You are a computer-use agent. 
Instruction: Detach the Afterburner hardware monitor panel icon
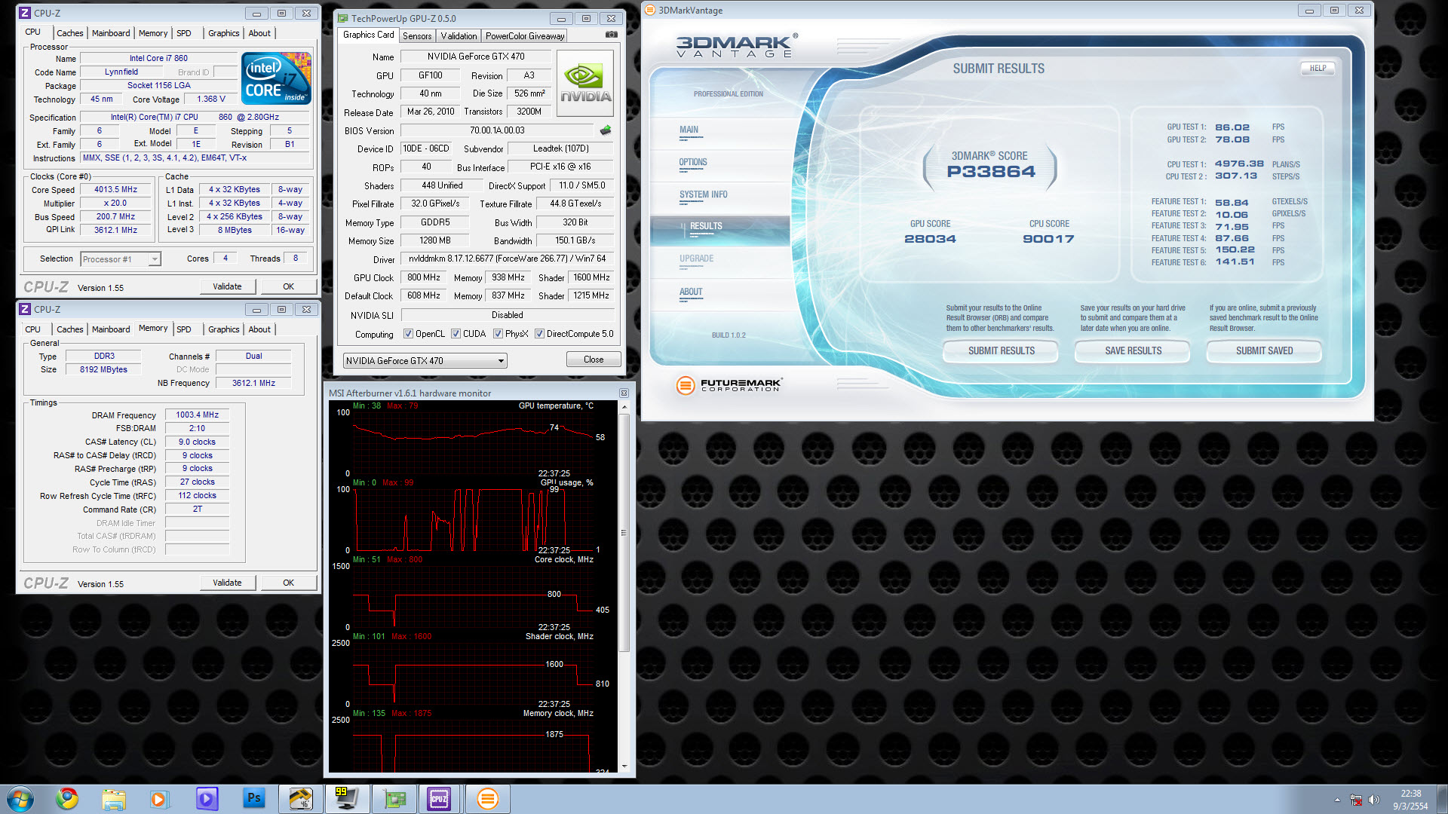pyautogui.click(x=624, y=393)
